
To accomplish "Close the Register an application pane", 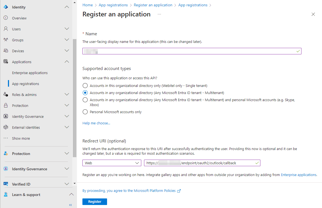I will pos(313,14).
